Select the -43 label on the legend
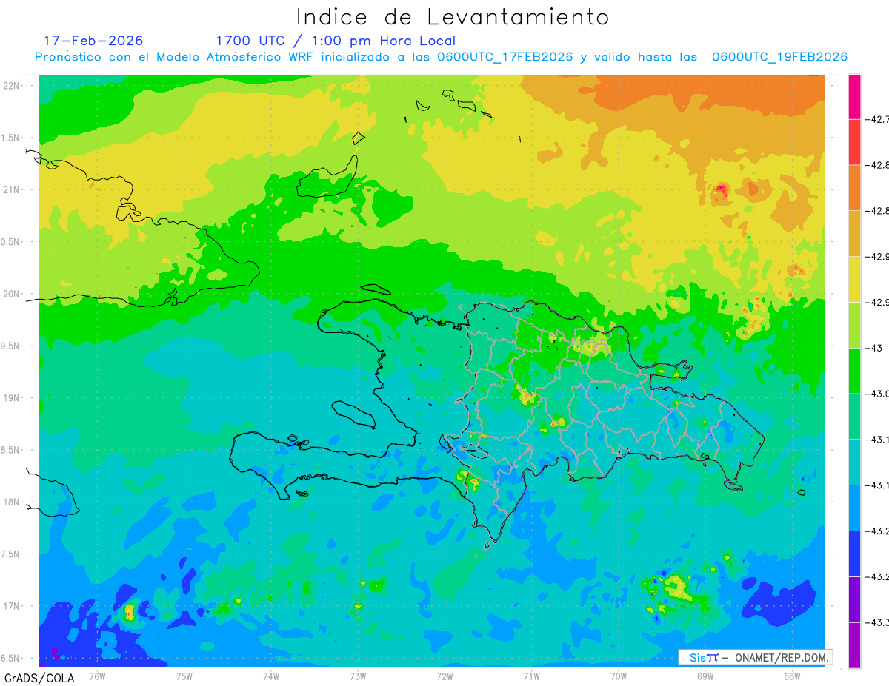Viewport: 889px width, 686px height. 874,348
